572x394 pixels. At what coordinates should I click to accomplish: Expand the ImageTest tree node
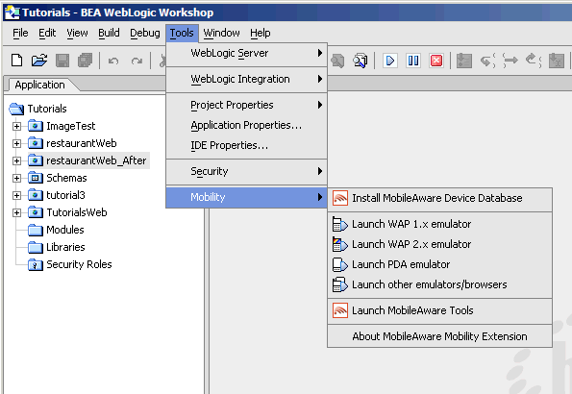coord(16,126)
